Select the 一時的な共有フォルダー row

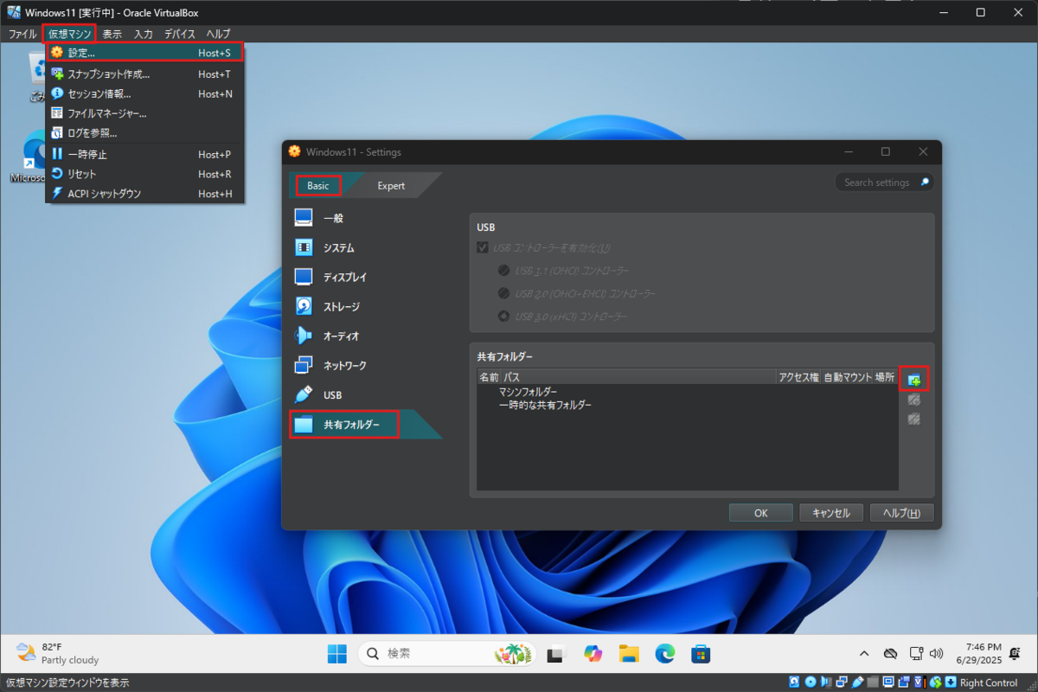point(688,405)
